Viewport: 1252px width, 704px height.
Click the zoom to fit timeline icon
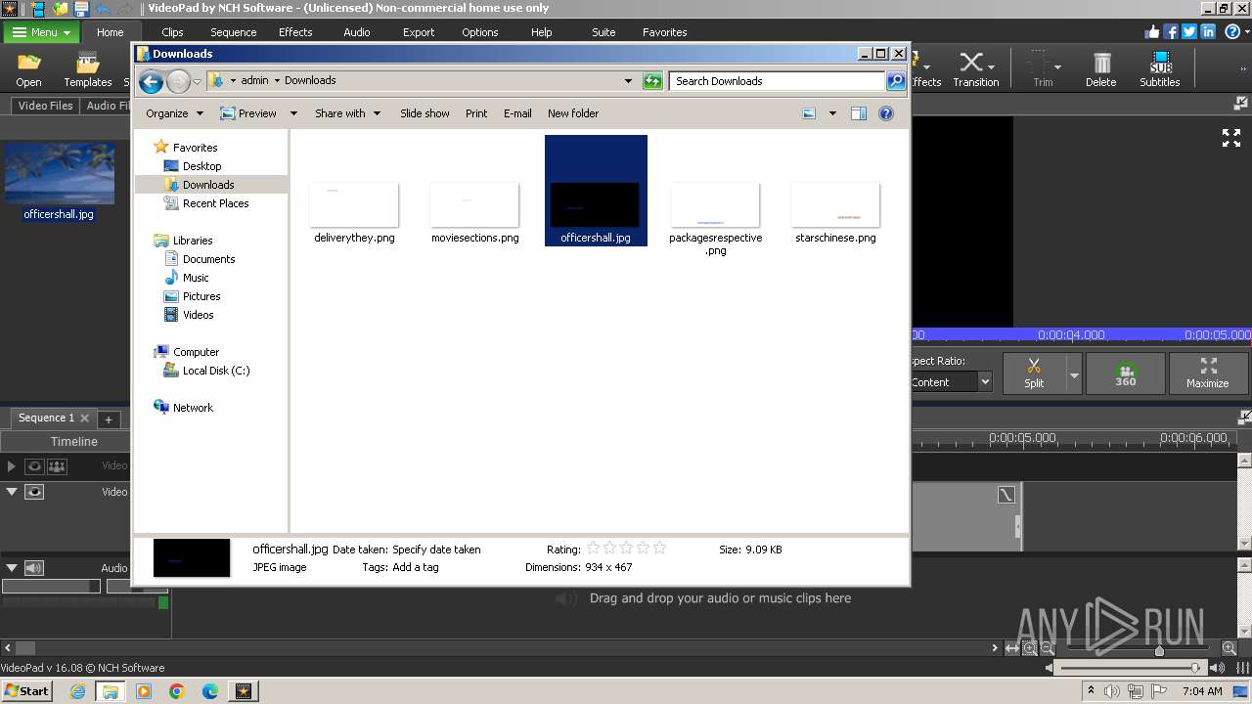tap(1012, 648)
